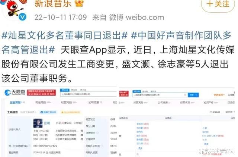Viewport: 238px width, 157px height.
Task: Focus the company search field in left image
Action: click(x=89, y=94)
